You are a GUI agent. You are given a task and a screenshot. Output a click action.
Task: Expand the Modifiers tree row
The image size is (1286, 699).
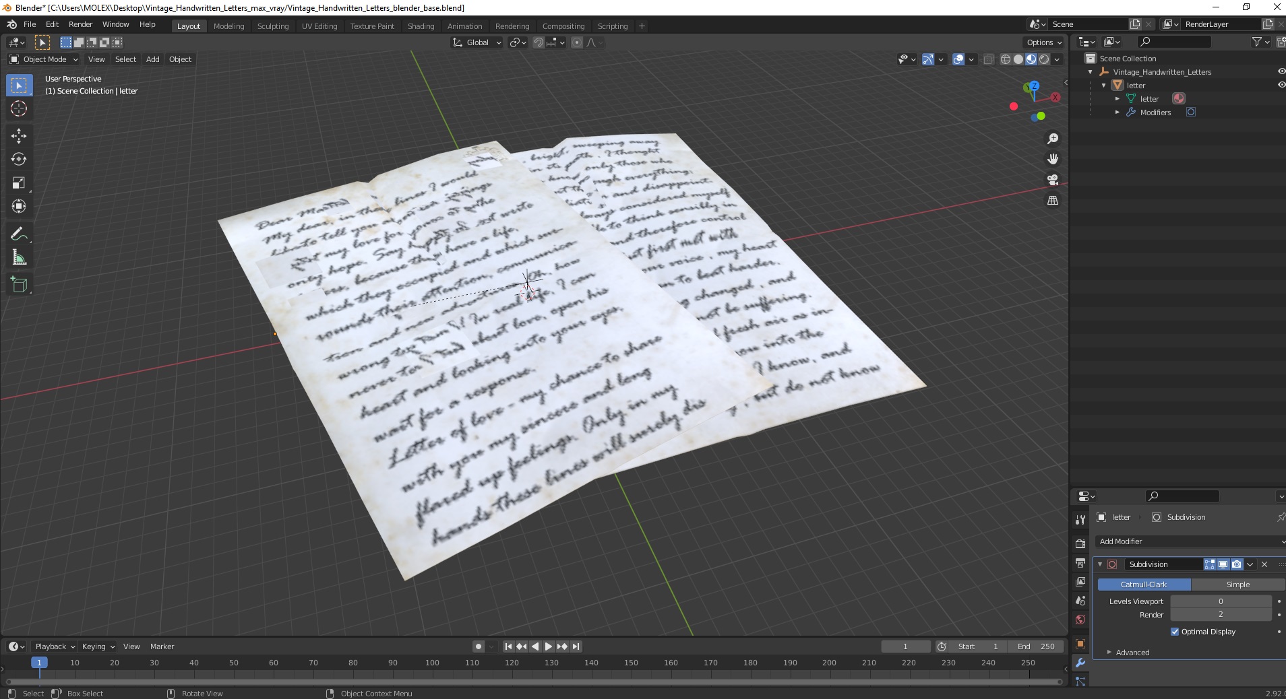point(1117,112)
